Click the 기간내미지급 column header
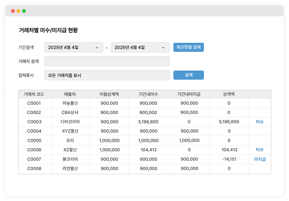The height and width of the screenshot is (201, 289). [189, 94]
